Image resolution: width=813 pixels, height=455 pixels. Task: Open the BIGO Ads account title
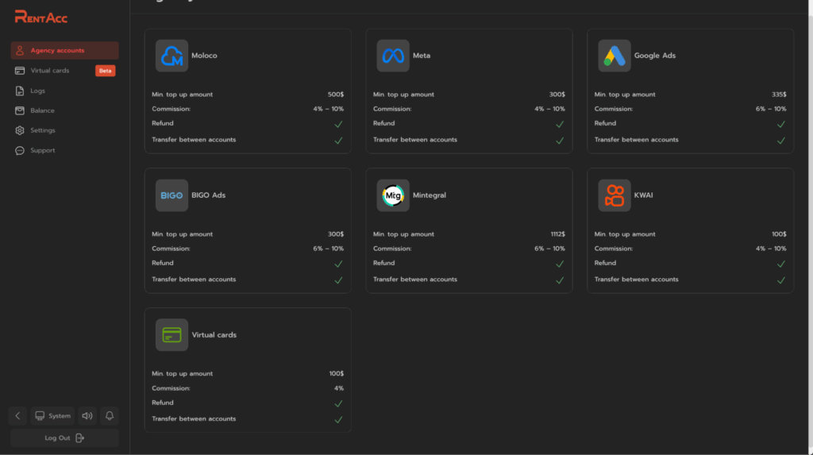209,195
